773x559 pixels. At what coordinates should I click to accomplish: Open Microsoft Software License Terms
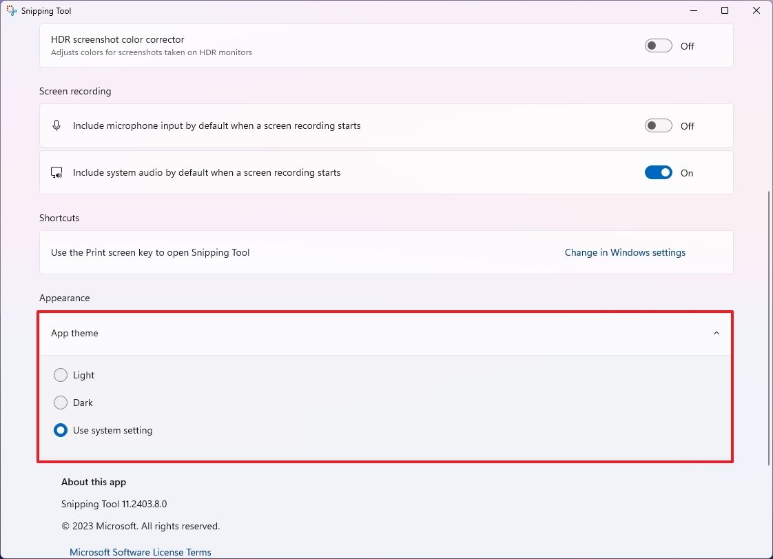click(141, 551)
